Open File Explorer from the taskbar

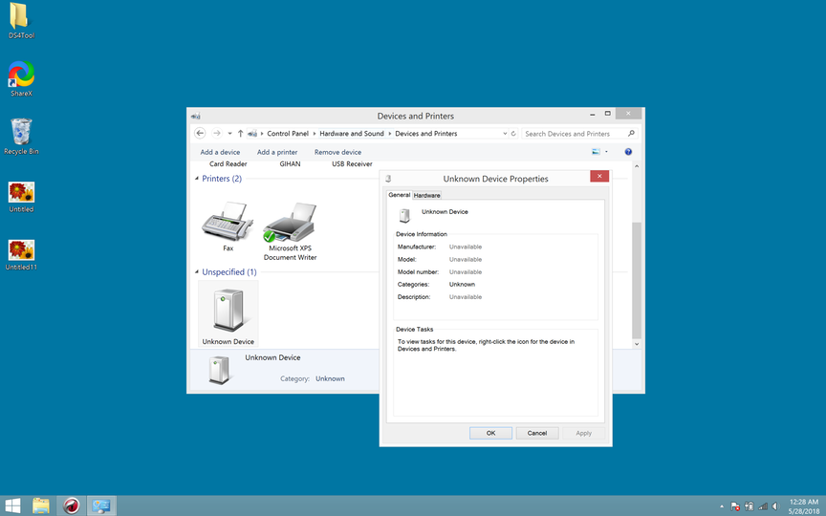(40, 505)
